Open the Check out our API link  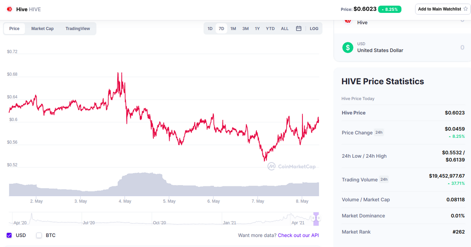(x=298, y=235)
